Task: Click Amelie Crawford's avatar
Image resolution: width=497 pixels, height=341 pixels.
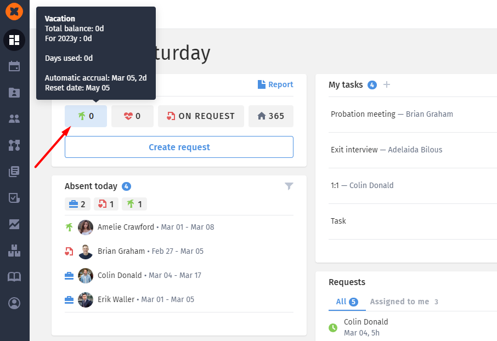Action: click(x=86, y=227)
